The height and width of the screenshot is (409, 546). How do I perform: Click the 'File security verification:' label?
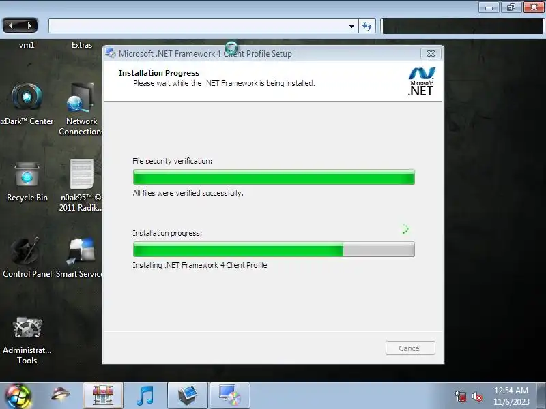point(173,161)
